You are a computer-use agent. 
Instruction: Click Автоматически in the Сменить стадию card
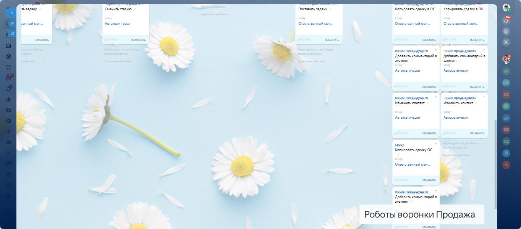pyautogui.click(x=117, y=24)
